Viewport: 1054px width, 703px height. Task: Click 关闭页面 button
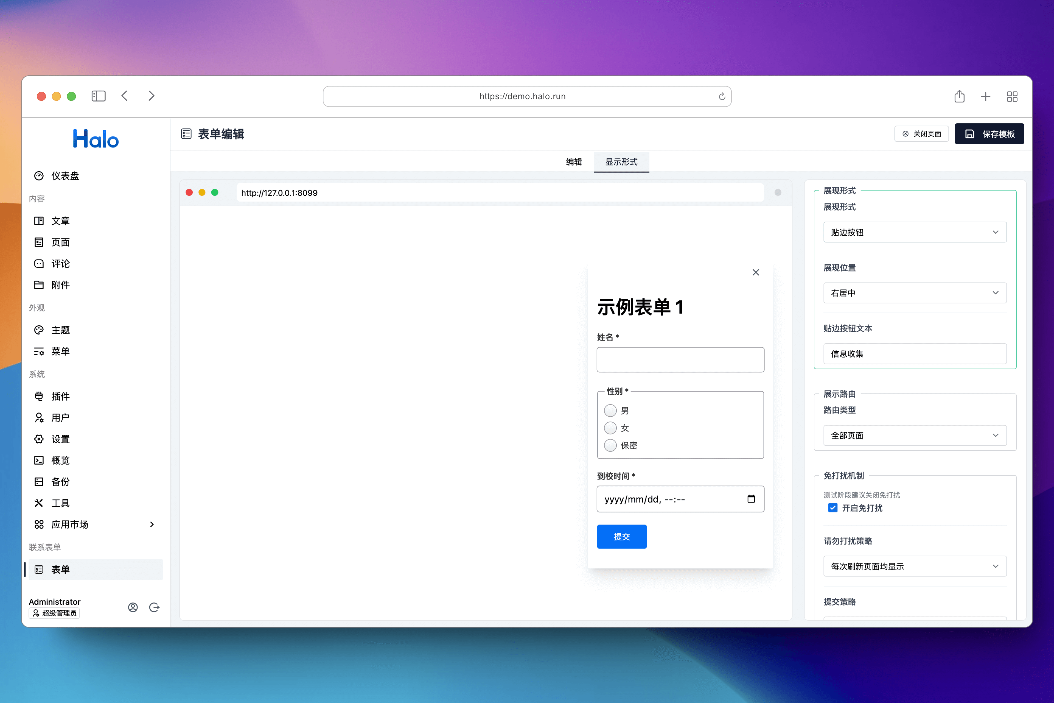[921, 134]
